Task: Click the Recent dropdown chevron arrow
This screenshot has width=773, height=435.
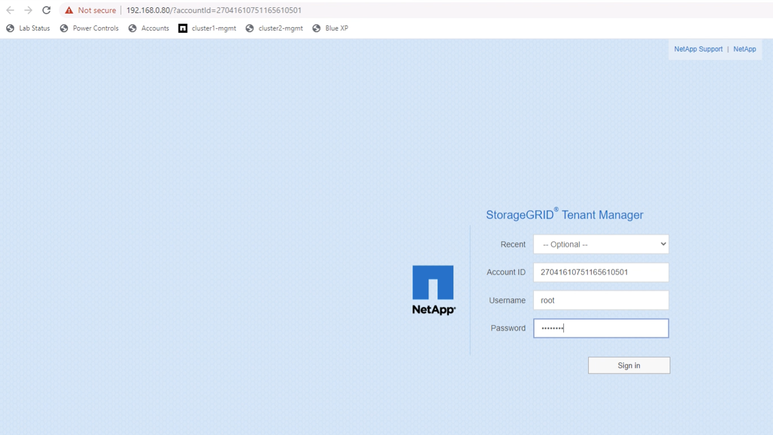Action: coord(663,244)
